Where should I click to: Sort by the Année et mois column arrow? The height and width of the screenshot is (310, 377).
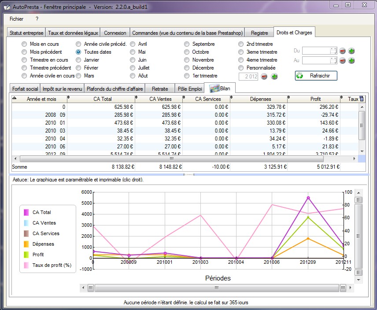coord(14,99)
